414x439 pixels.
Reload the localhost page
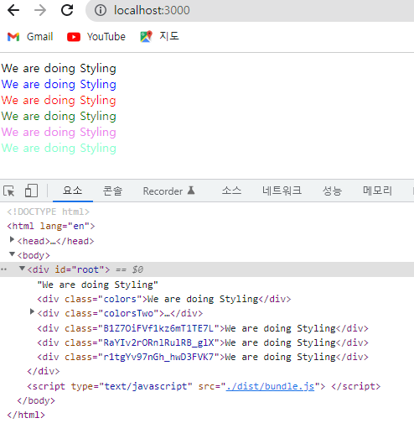pos(67,10)
